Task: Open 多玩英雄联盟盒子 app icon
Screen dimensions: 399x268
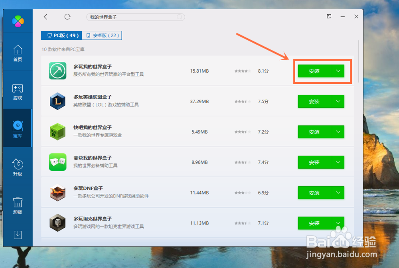Action: pyautogui.click(x=57, y=101)
